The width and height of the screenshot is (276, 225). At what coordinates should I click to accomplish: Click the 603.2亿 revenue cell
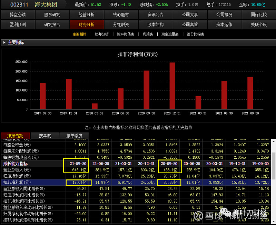148,170
